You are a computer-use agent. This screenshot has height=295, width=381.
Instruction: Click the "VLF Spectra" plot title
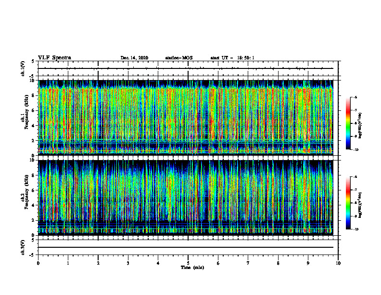tap(54, 58)
